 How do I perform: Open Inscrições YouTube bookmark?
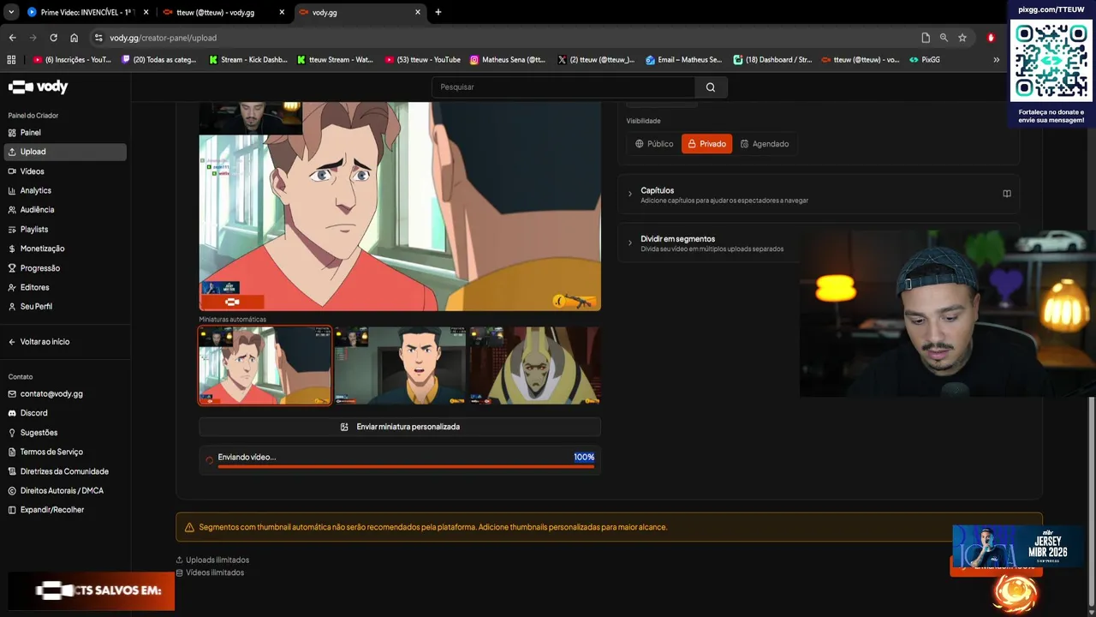pos(72,60)
